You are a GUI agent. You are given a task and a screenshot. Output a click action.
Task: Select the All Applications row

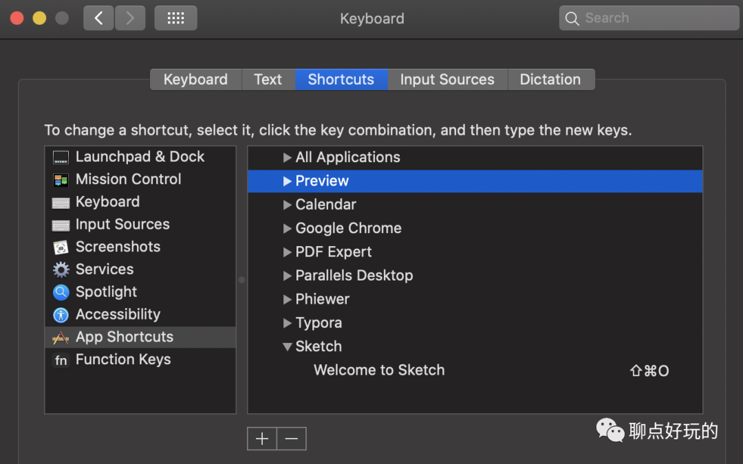pos(475,157)
